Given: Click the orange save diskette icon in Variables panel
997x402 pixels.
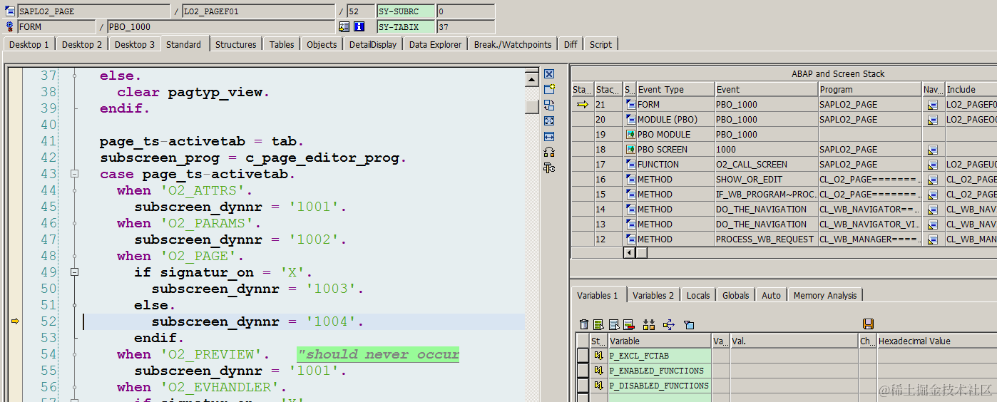Looking at the screenshot, I should coord(868,324).
